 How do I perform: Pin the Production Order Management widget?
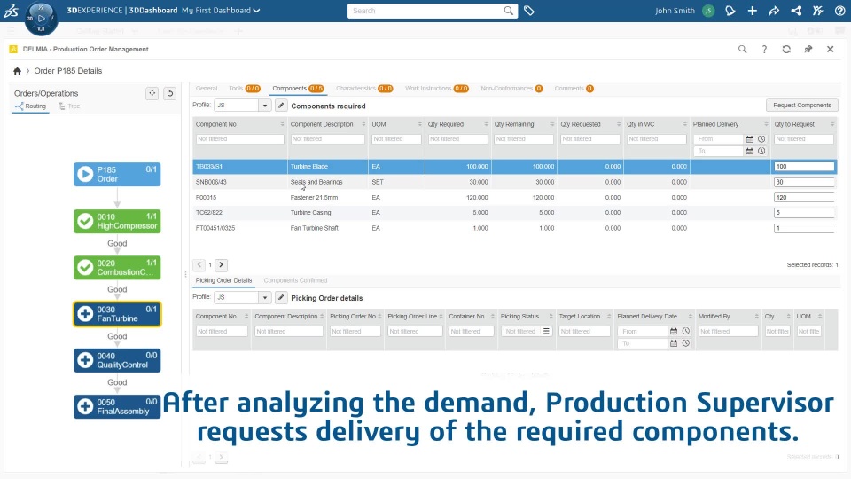pyautogui.click(x=808, y=49)
